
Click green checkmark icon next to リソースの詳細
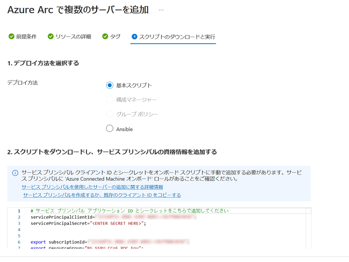pyautogui.click(x=51, y=36)
